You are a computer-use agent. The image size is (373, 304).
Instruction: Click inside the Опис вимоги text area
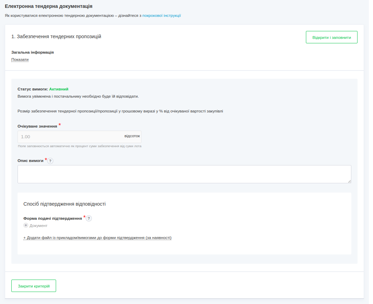point(184,174)
